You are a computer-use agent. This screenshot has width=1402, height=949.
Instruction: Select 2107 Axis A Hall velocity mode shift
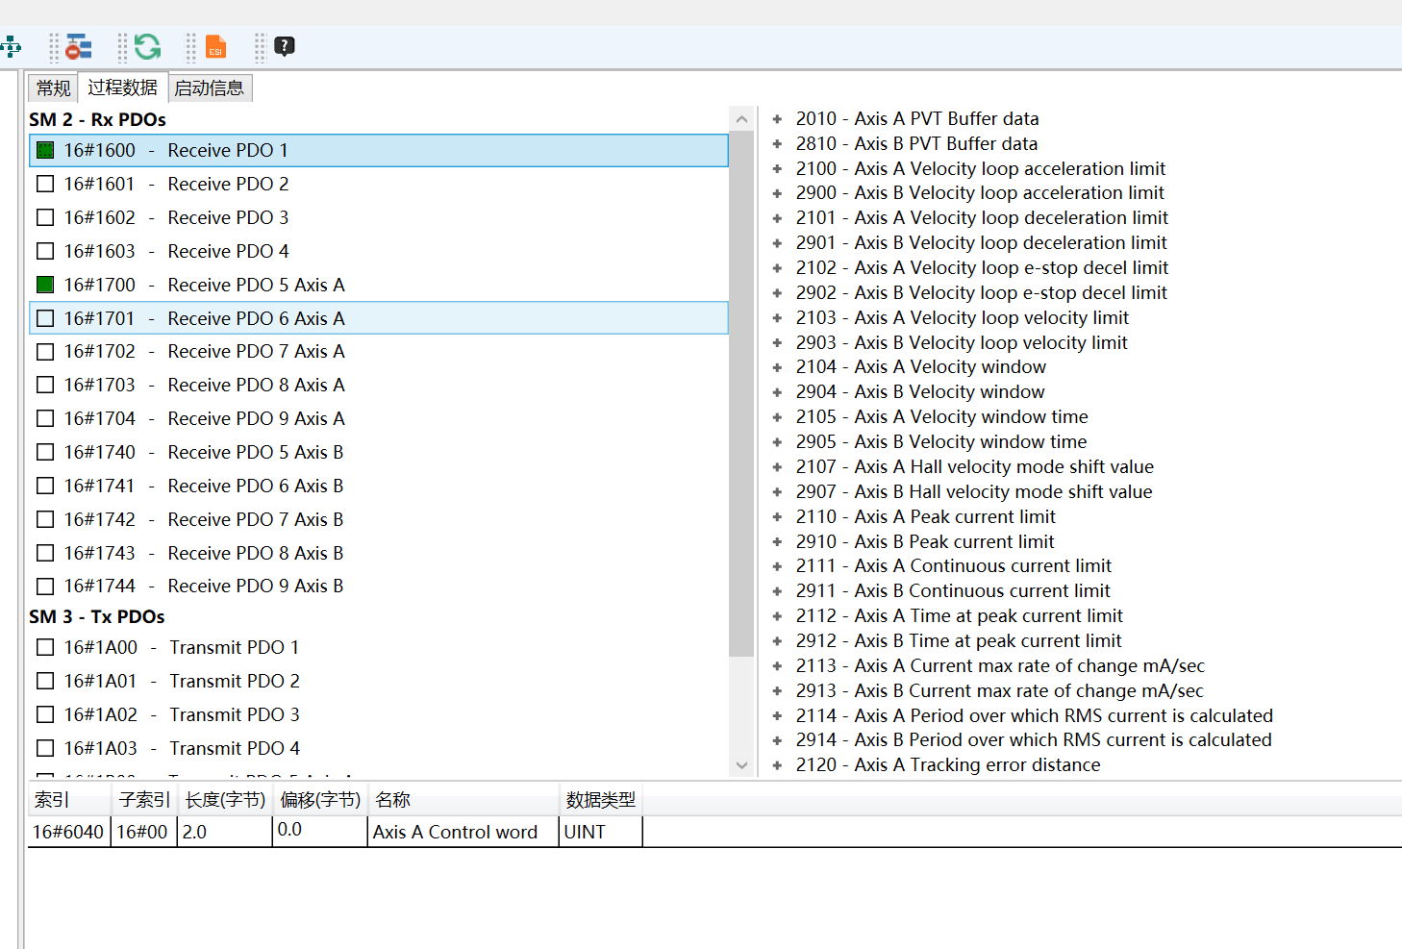pyautogui.click(x=975, y=466)
